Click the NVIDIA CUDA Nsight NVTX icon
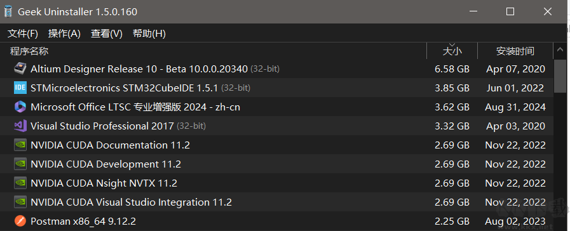 click(20, 183)
